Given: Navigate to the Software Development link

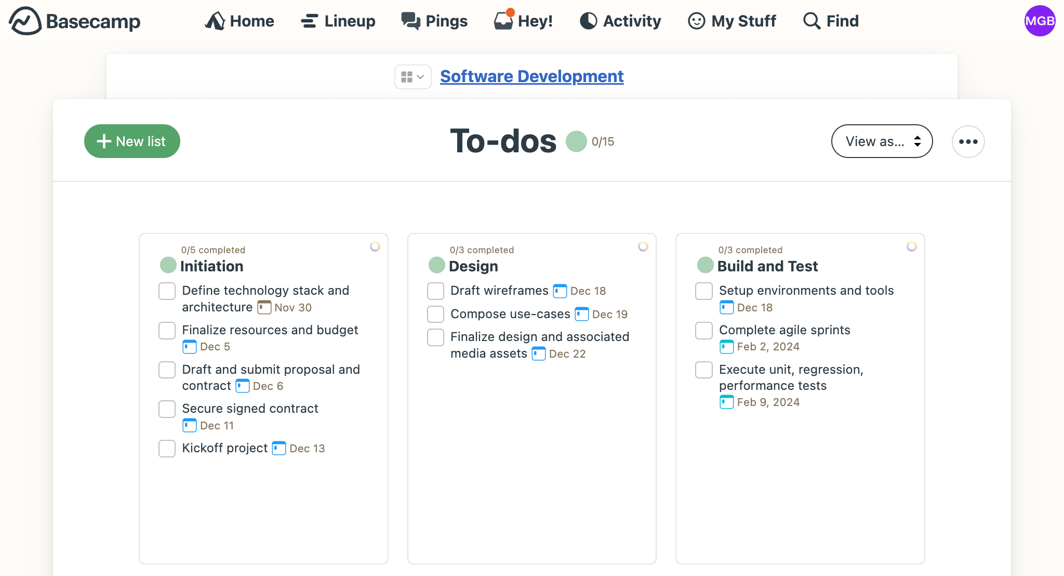Looking at the screenshot, I should (531, 76).
